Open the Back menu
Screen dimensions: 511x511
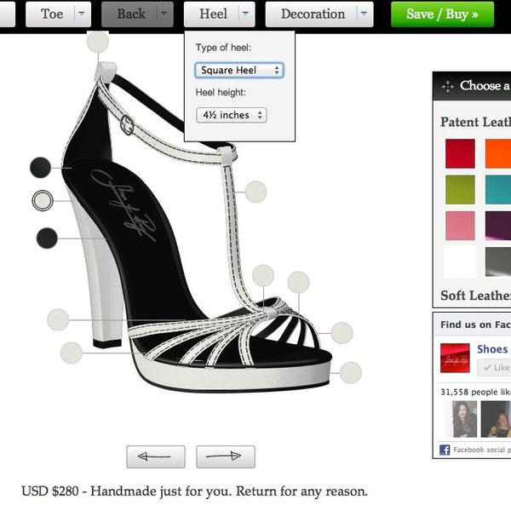coord(130,14)
